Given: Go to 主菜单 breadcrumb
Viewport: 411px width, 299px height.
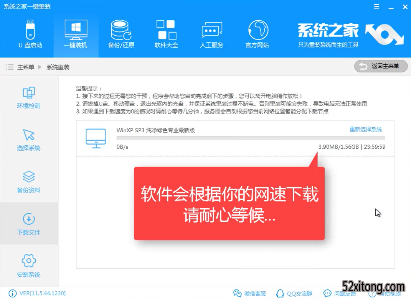Looking at the screenshot, I should 26,67.
